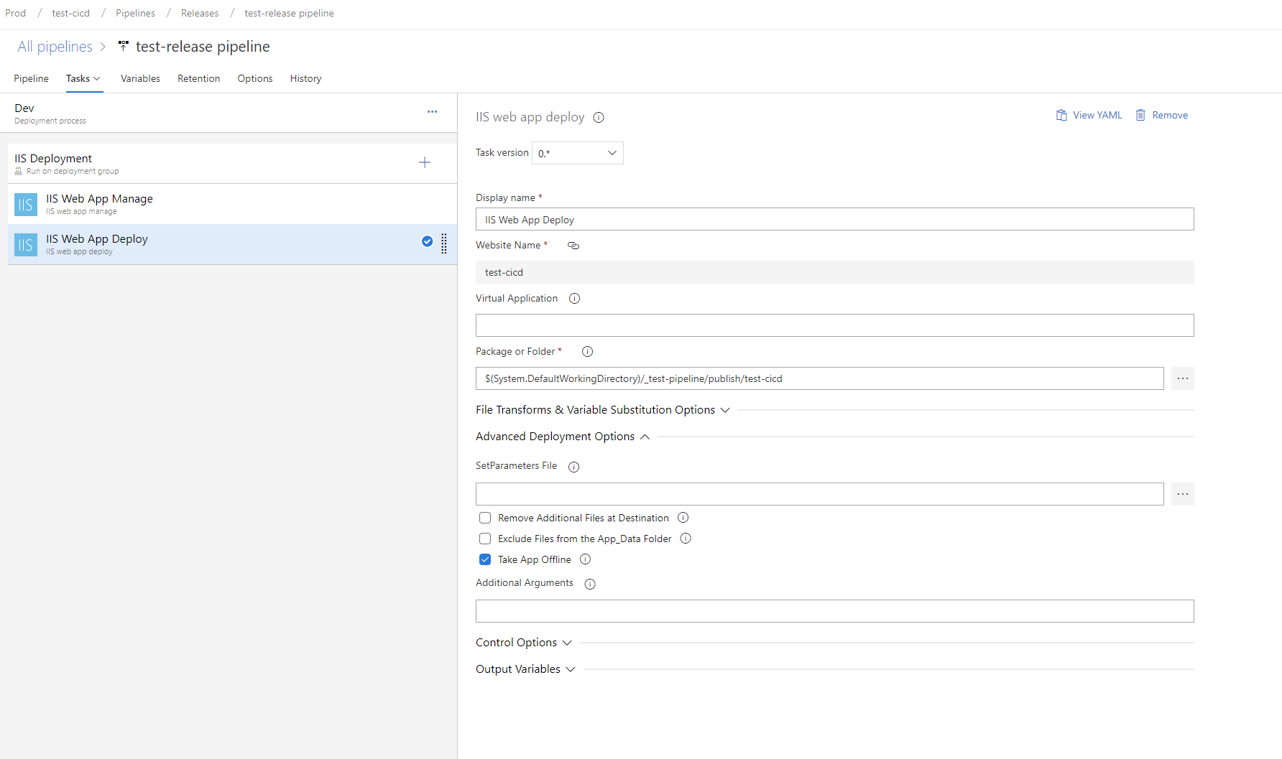The image size is (1282, 759).
Task: Show info for SetParameters File
Action: 574,467
